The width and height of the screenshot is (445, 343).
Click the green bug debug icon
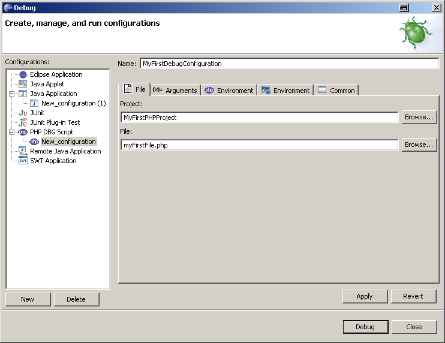pyautogui.click(x=416, y=34)
